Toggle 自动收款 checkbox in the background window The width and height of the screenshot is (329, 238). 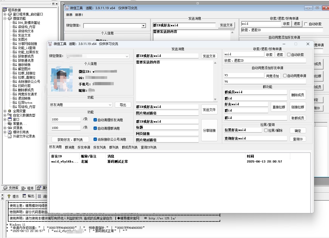pos(306,24)
